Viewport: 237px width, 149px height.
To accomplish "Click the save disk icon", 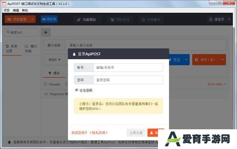I will tap(196, 60).
